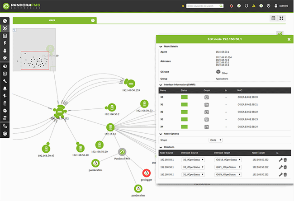Open graph icon for interface X0

(x=206, y=97)
